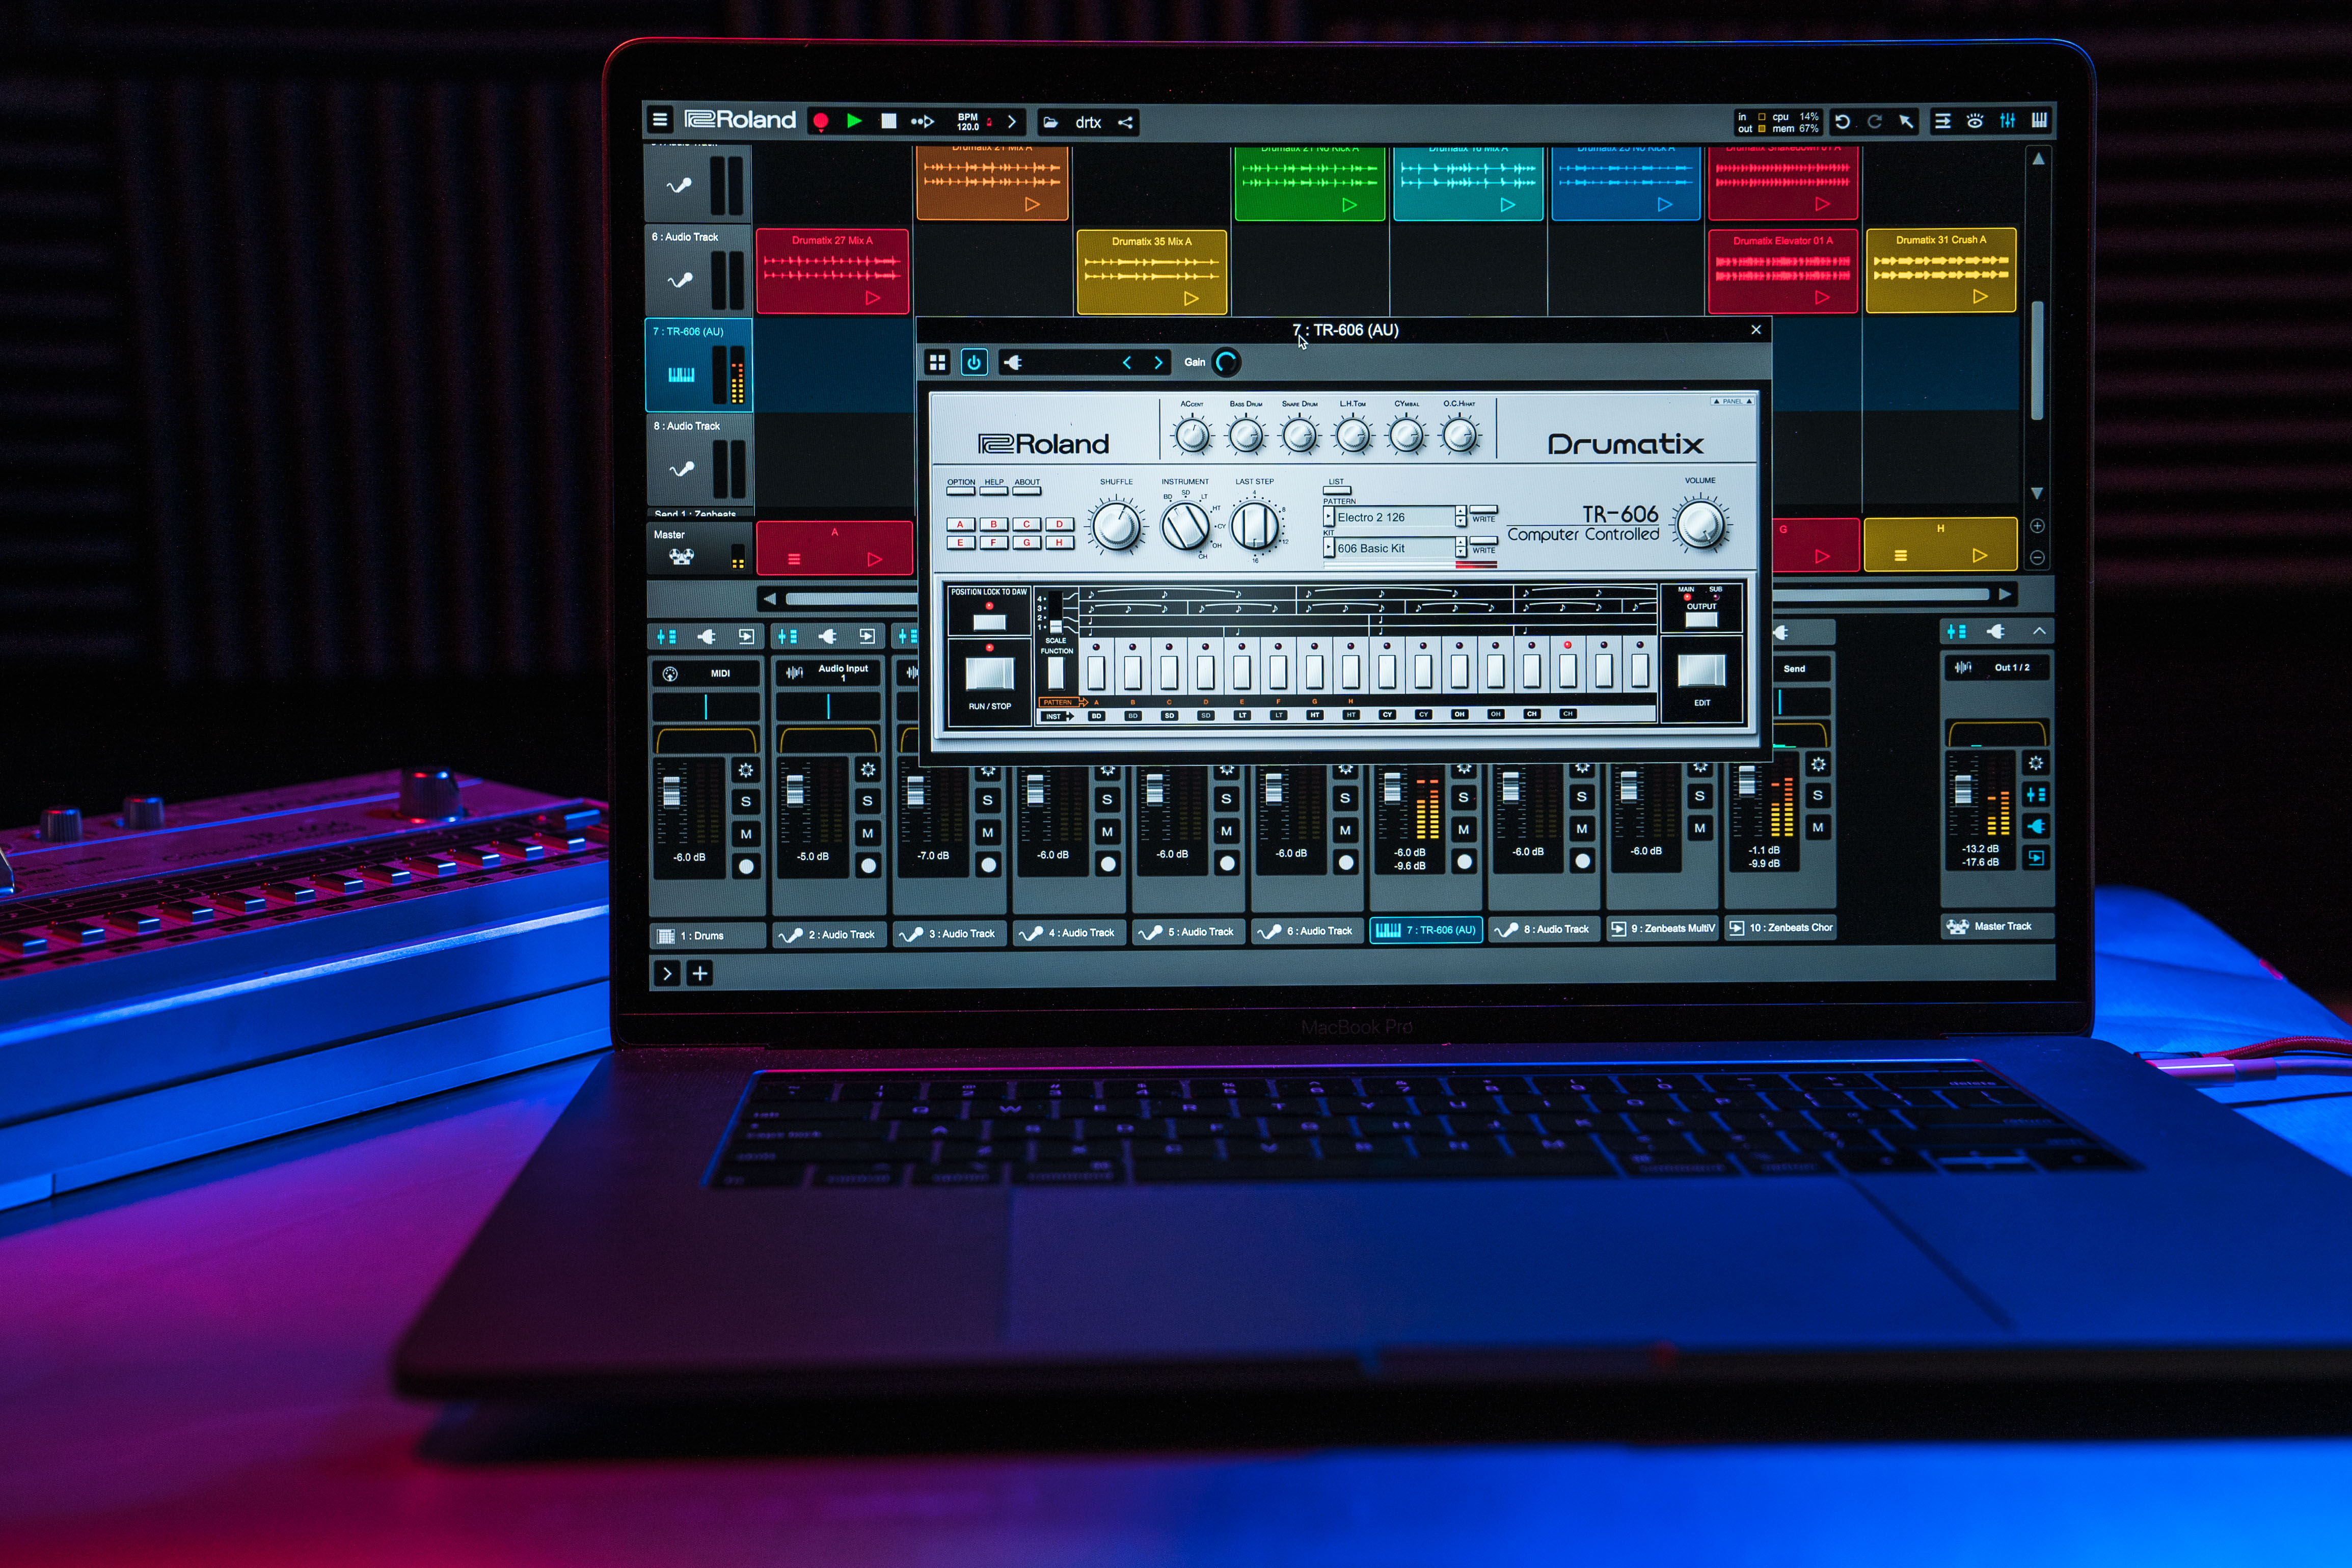
Task: Open plugin grid view icon in TR-606 window
Action: coord(937,362)
